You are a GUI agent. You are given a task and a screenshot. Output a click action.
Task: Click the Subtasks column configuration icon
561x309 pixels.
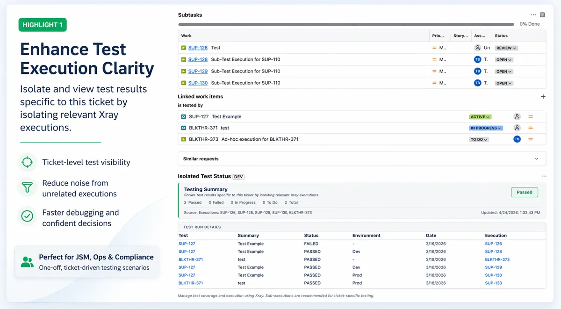click(x=542, y=15)
